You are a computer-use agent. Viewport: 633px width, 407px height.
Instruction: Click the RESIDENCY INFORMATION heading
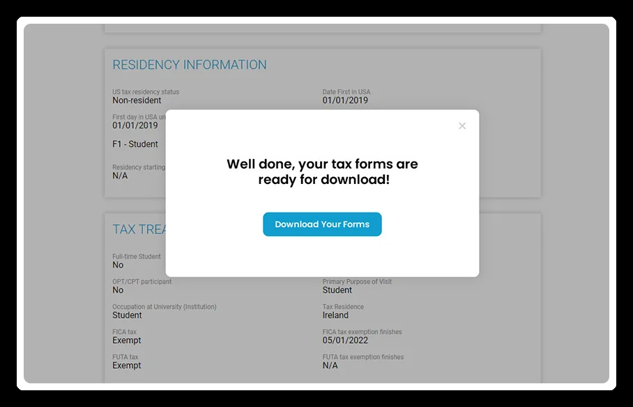[190, 65]
